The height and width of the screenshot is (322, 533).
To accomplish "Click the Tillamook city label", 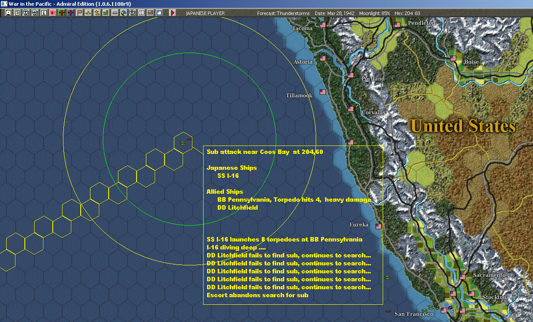I will (299, 96).
